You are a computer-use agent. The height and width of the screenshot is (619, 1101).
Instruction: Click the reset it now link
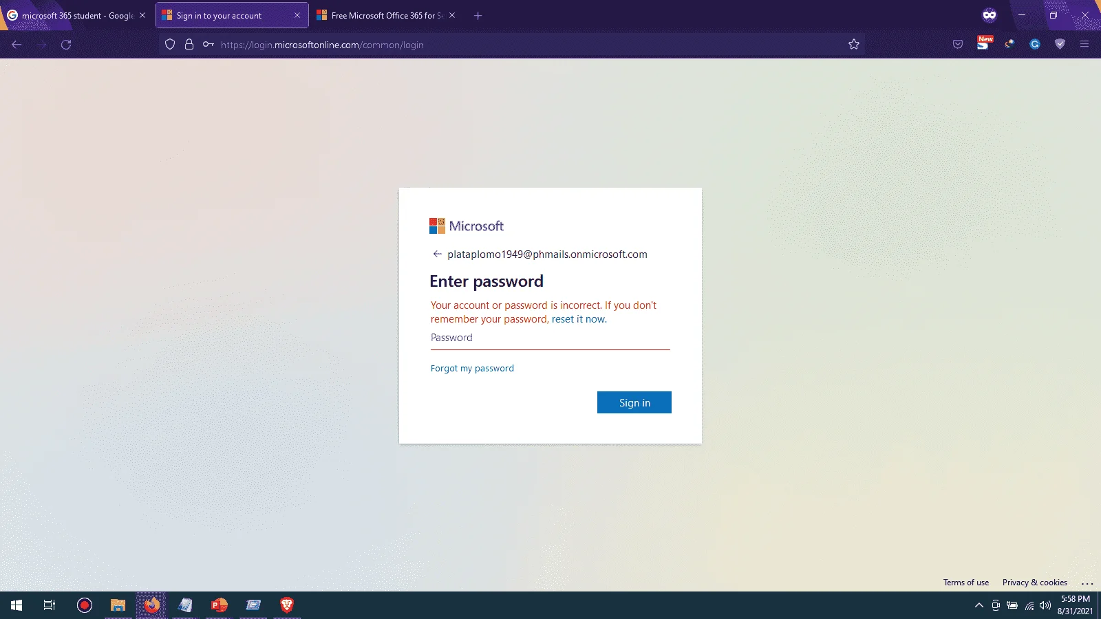[579, 319]
